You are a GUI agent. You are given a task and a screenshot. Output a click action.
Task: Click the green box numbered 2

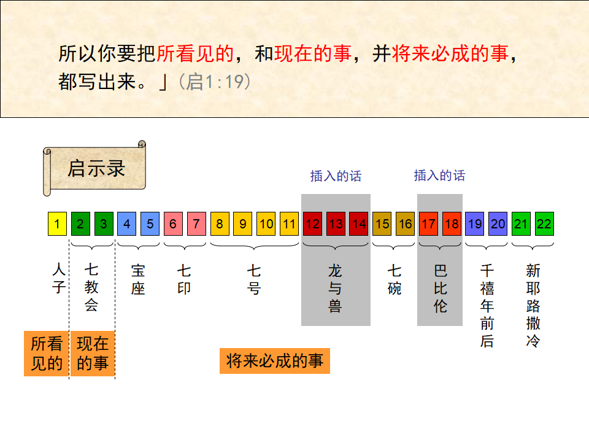pyautogui.click(x=80, y=224)
